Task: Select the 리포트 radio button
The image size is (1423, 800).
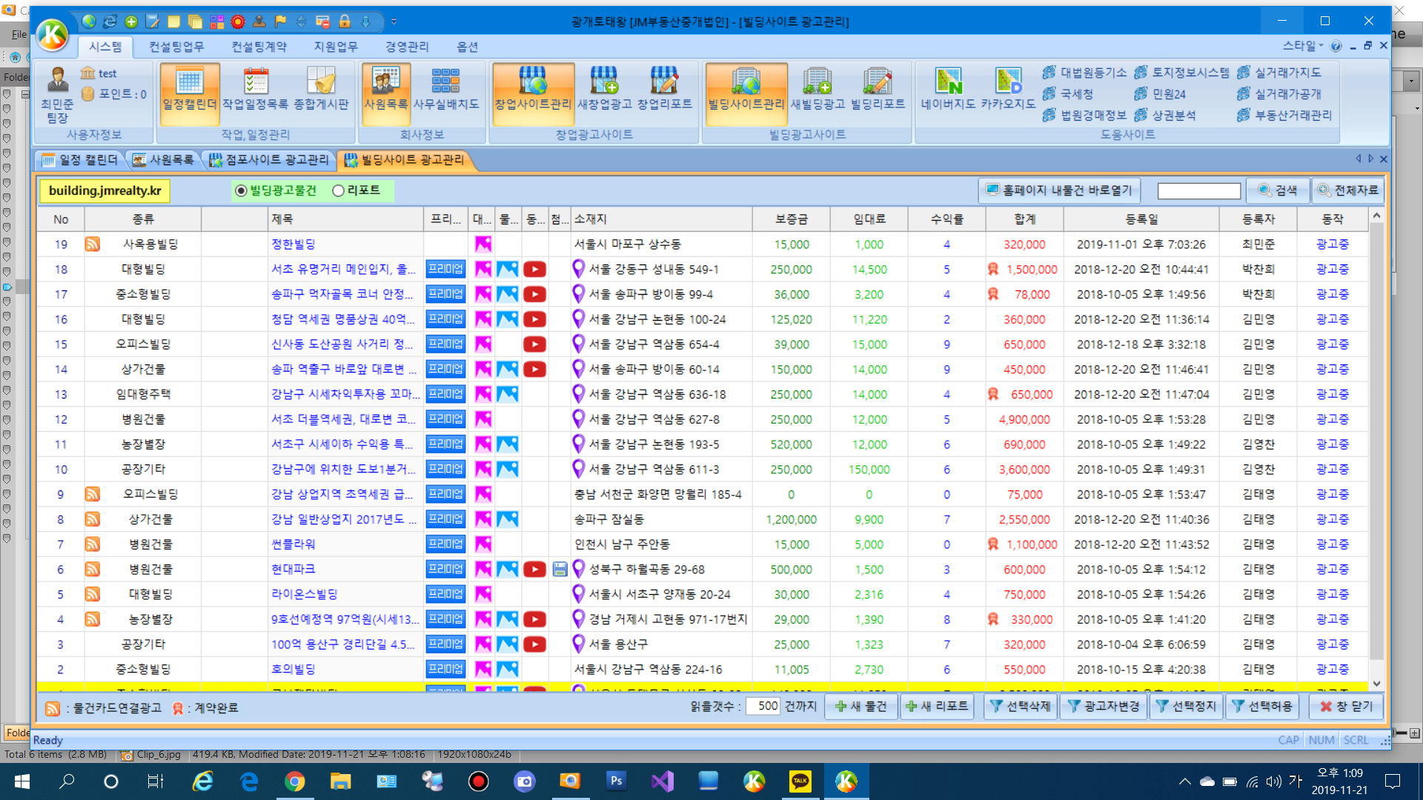Action: (339, 191)
